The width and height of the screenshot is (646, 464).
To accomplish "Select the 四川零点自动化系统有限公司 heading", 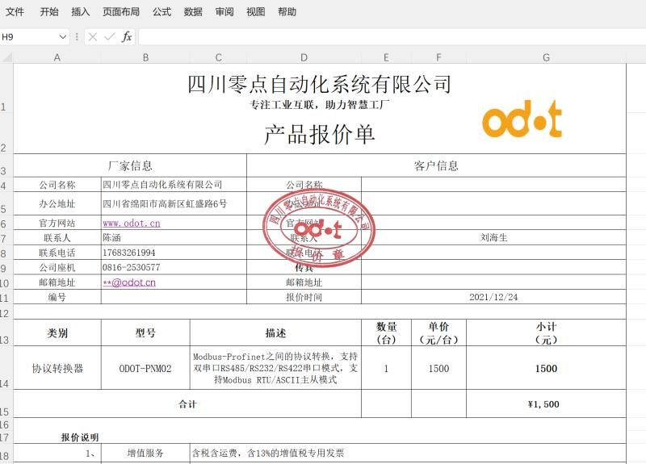I will click(x=319, y=84).
